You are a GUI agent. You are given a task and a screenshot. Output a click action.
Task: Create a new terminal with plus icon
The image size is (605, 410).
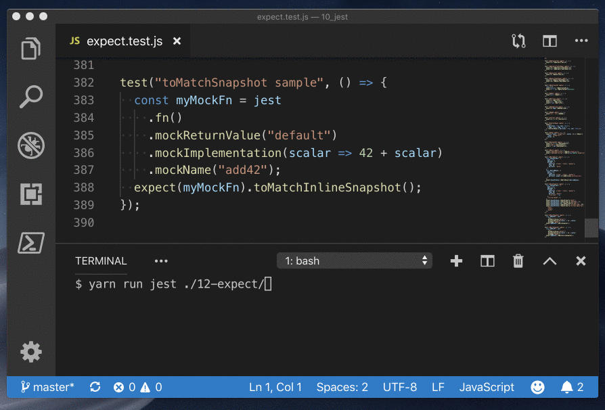click(456, 261)
